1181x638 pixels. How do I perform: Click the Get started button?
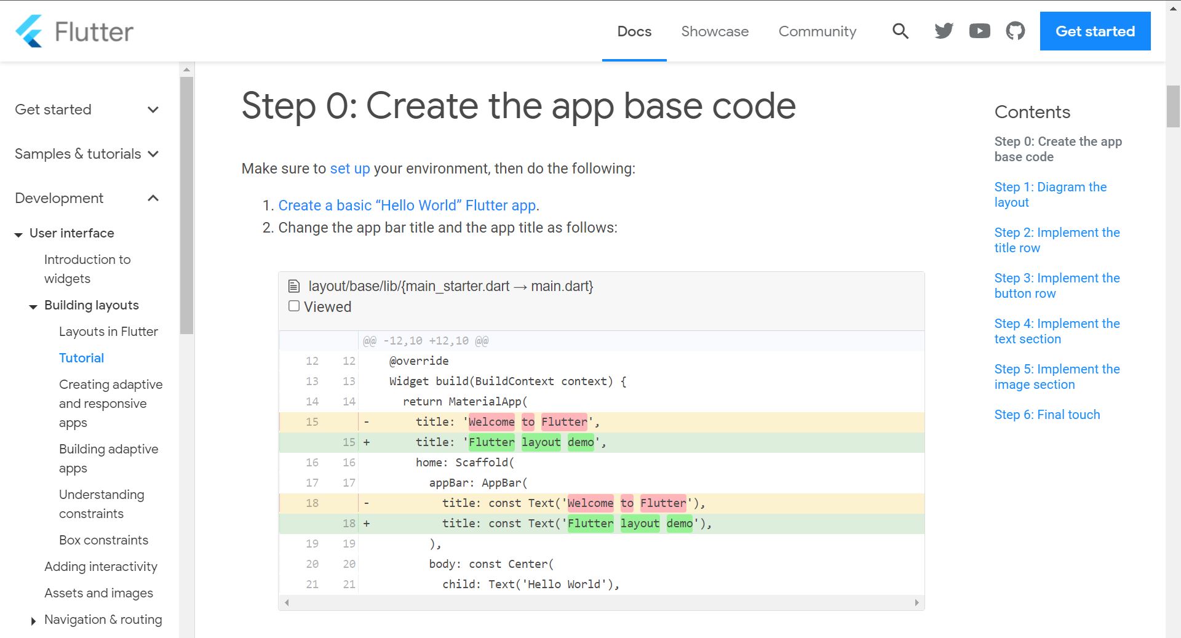coord(1094,31)
